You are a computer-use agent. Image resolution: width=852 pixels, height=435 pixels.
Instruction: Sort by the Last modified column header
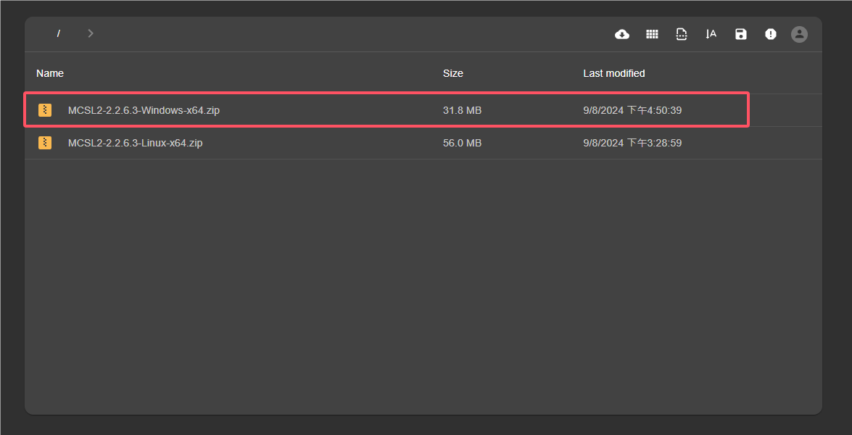(x=614, y=73)
